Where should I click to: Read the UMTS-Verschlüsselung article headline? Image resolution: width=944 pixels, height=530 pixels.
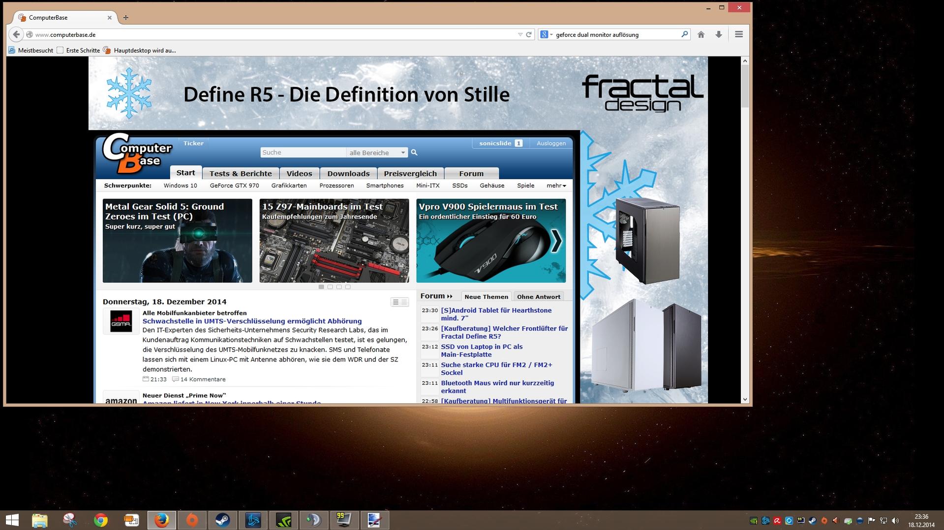(x=252, y=321)
